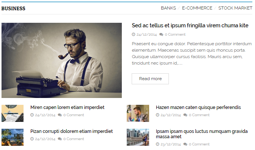Open the BUSINESS section heading

point(13,8)
